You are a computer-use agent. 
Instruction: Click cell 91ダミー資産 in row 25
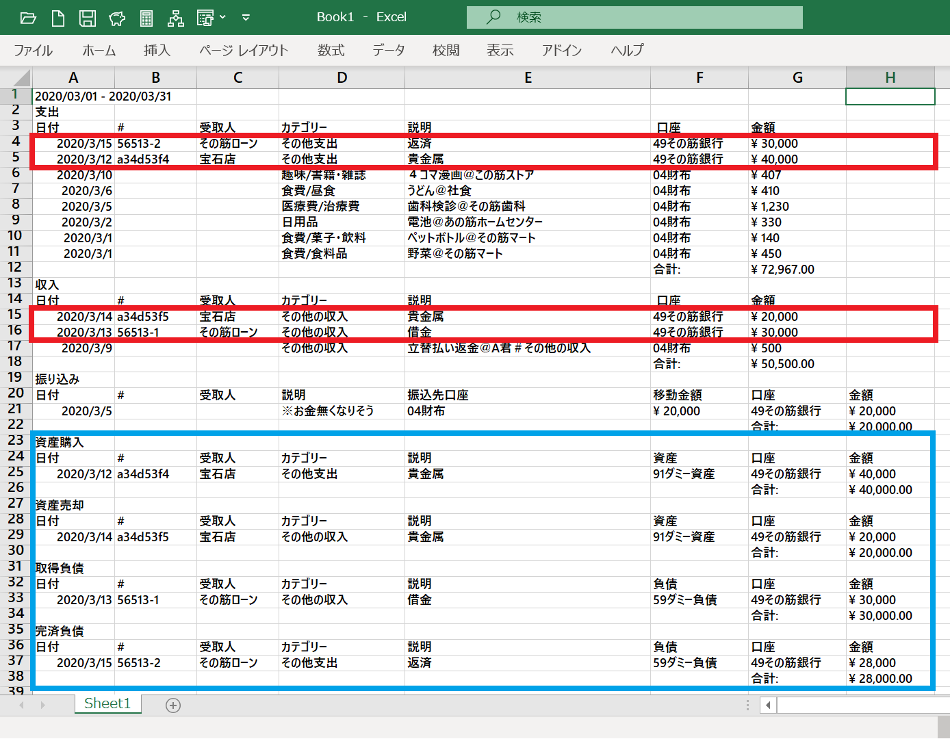[x=699, y=474]
